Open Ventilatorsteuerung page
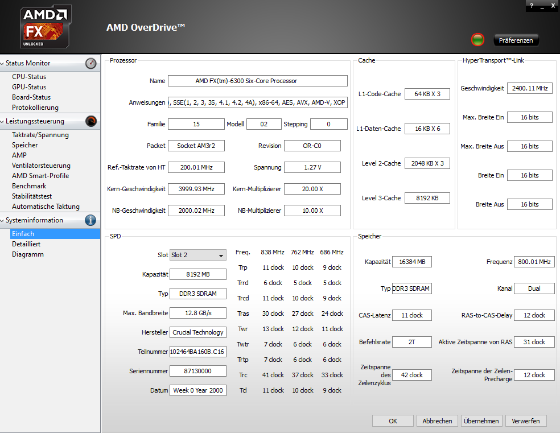The image size is (560, 433). click(x=41, y=166)
